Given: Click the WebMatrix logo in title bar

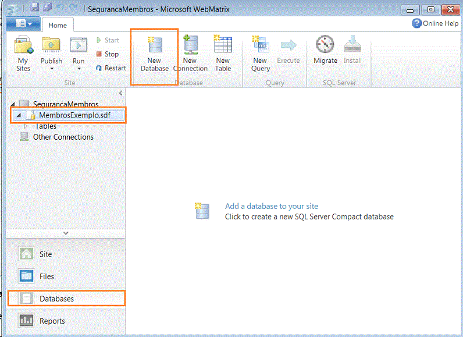Looking at the screenshot, I should [x=13, y=9].
